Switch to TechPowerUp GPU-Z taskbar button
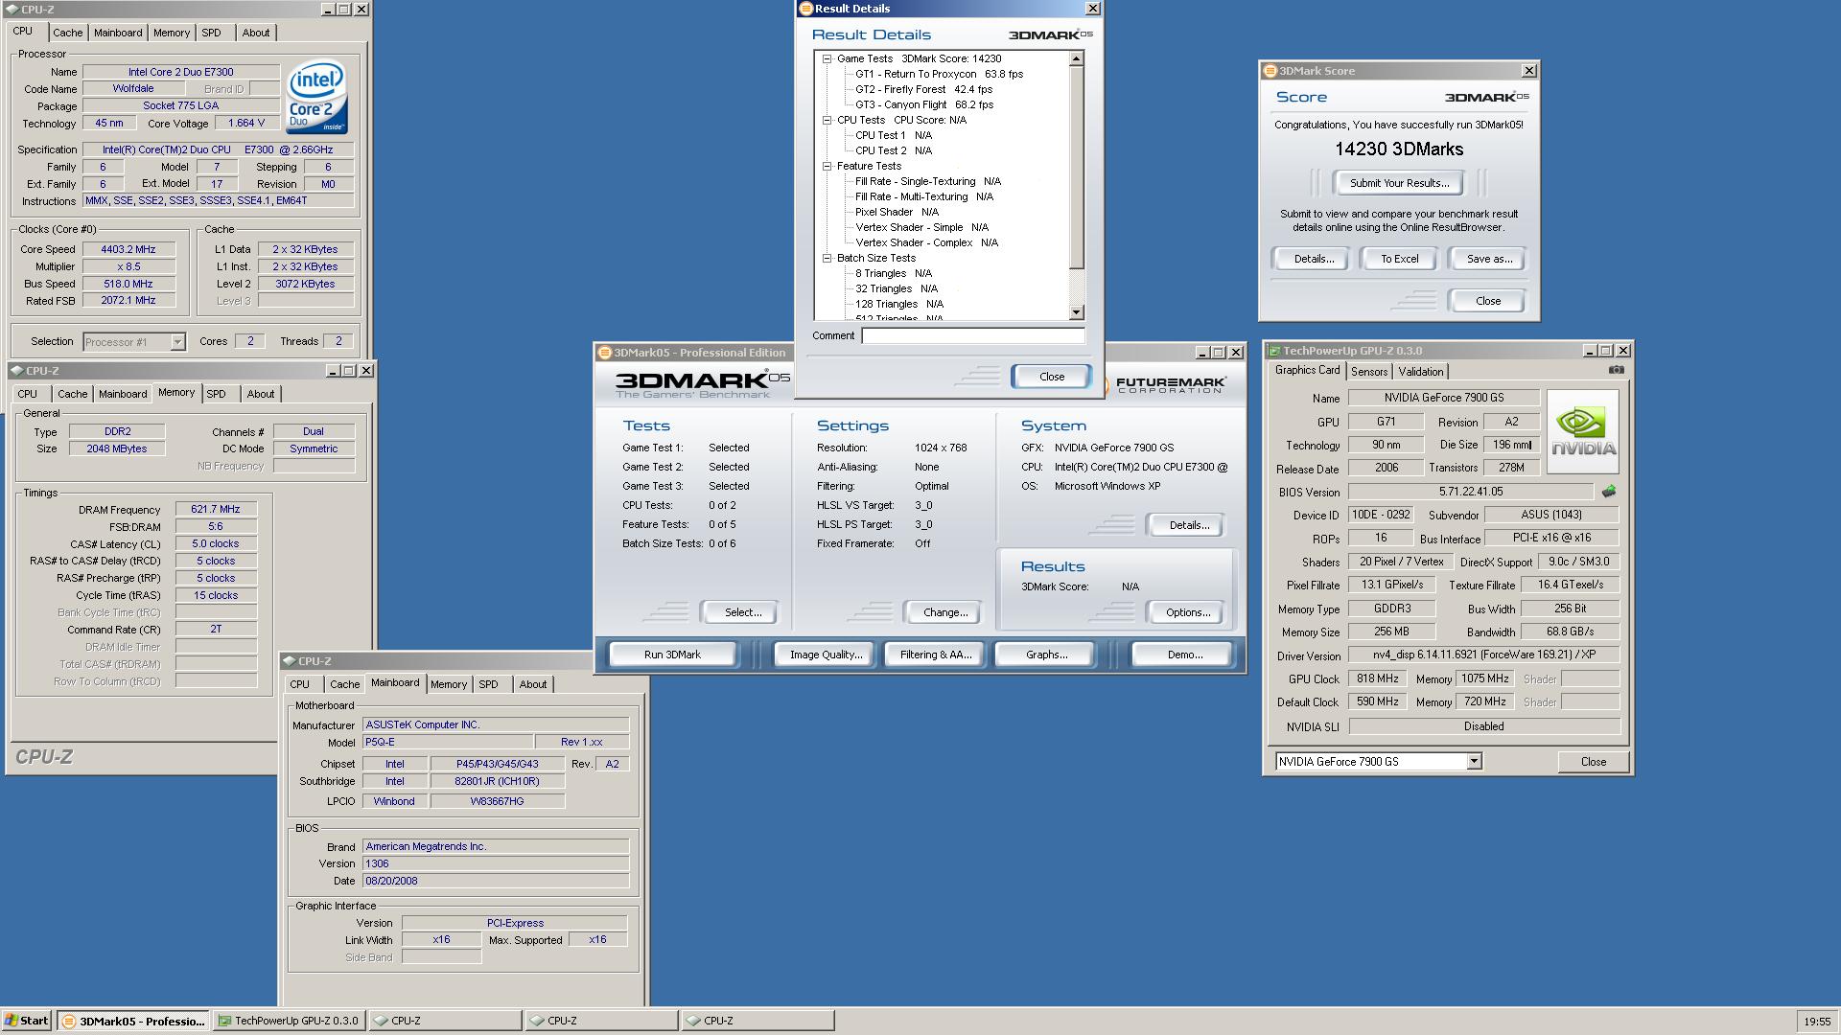This screenshot has height=1035, width=1841. (289, 1021)
